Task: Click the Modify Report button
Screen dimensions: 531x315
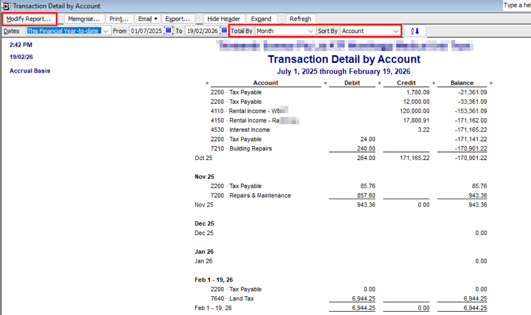Action: point(29,19)
